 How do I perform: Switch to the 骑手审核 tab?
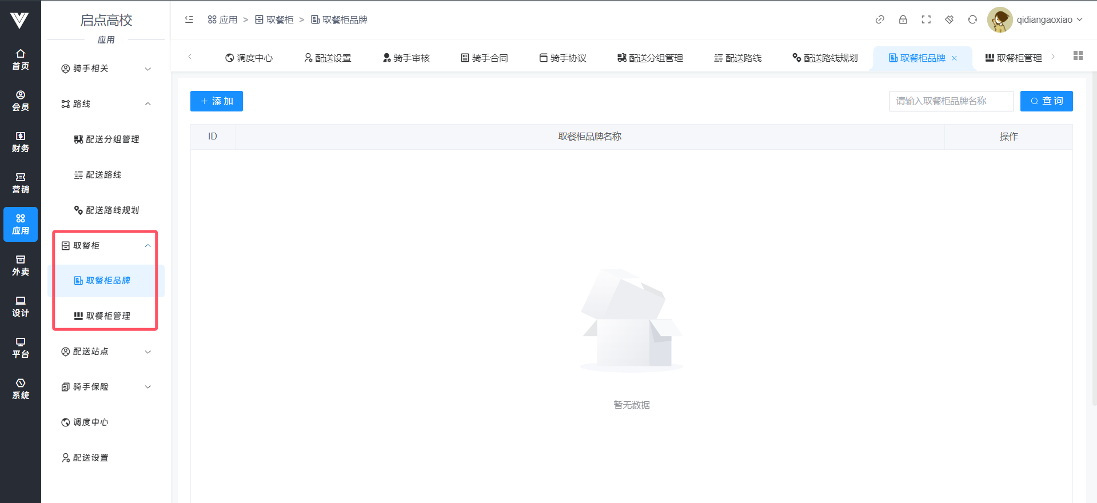[406, 58]
